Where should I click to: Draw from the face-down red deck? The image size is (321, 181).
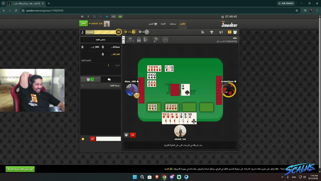tap(175, 90)
